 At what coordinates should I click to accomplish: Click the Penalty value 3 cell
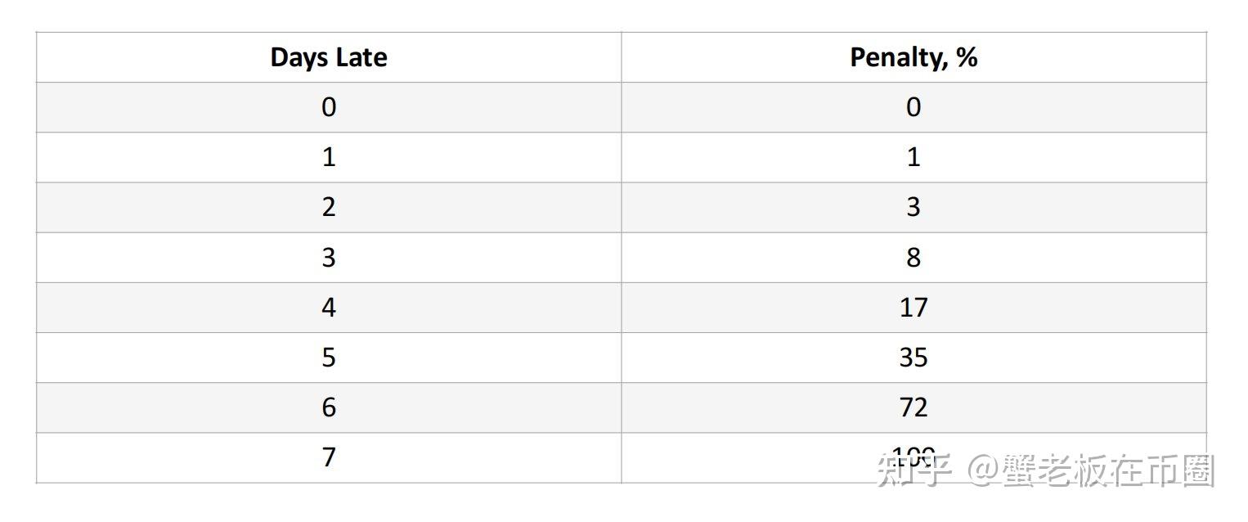(914, 207)
